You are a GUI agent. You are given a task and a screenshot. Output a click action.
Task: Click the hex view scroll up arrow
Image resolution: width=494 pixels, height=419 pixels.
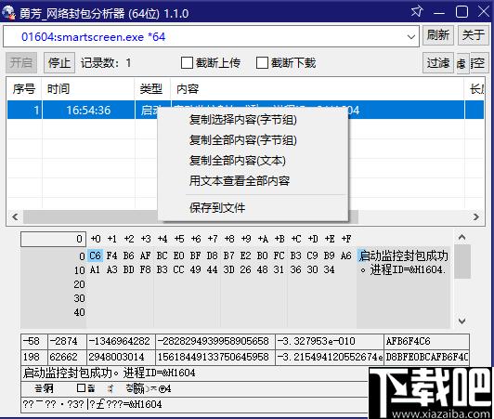click(461, 237)
